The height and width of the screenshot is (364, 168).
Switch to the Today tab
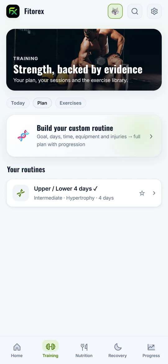18,103
